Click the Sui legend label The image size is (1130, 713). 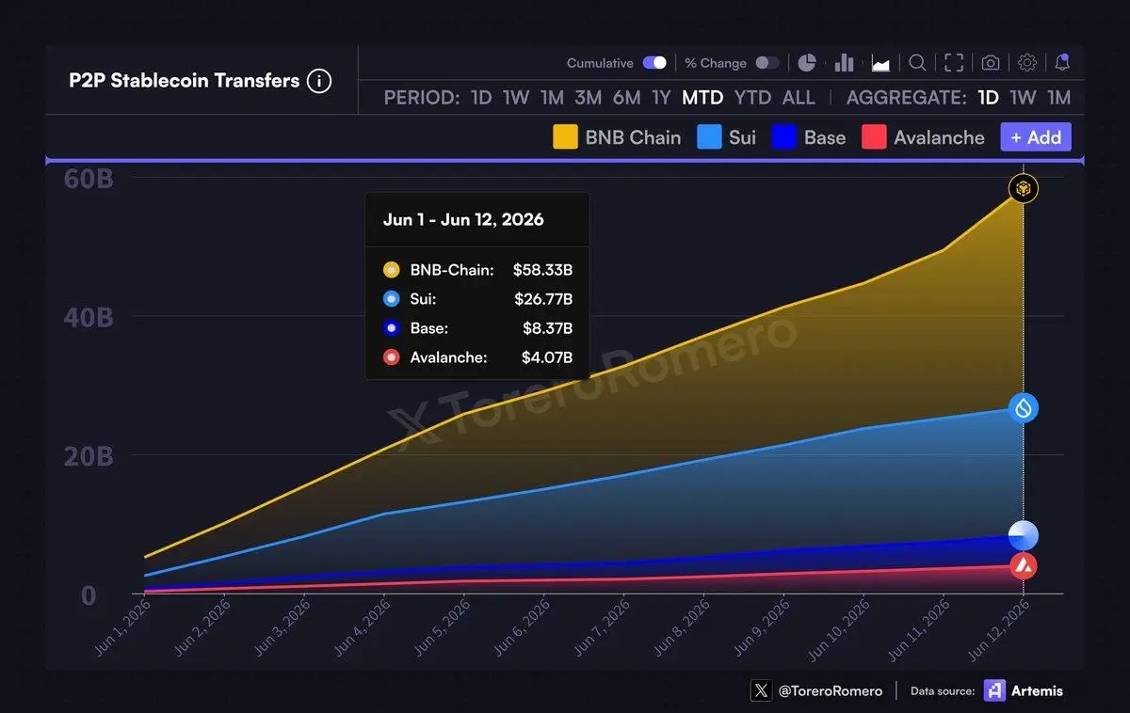coord(742,137)
